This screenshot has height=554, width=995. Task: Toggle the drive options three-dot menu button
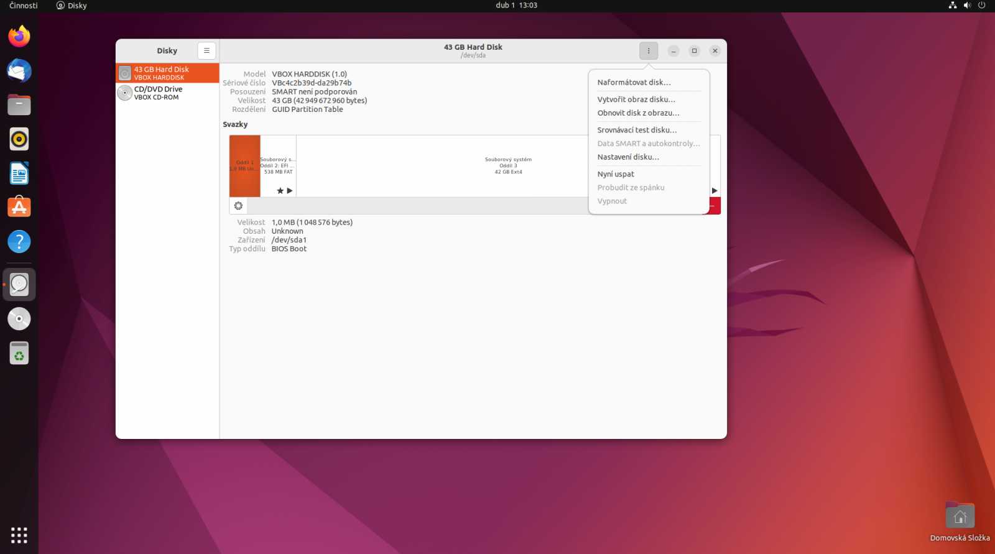649,51
